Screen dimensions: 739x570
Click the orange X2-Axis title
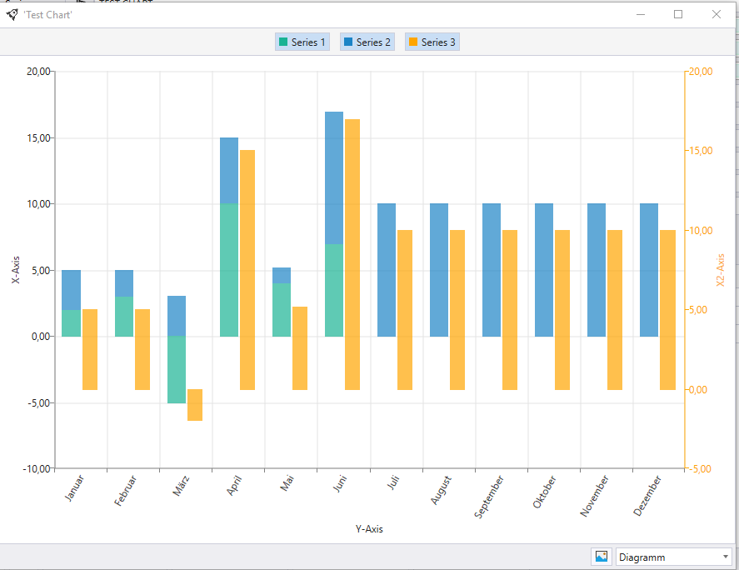[720, 270]
